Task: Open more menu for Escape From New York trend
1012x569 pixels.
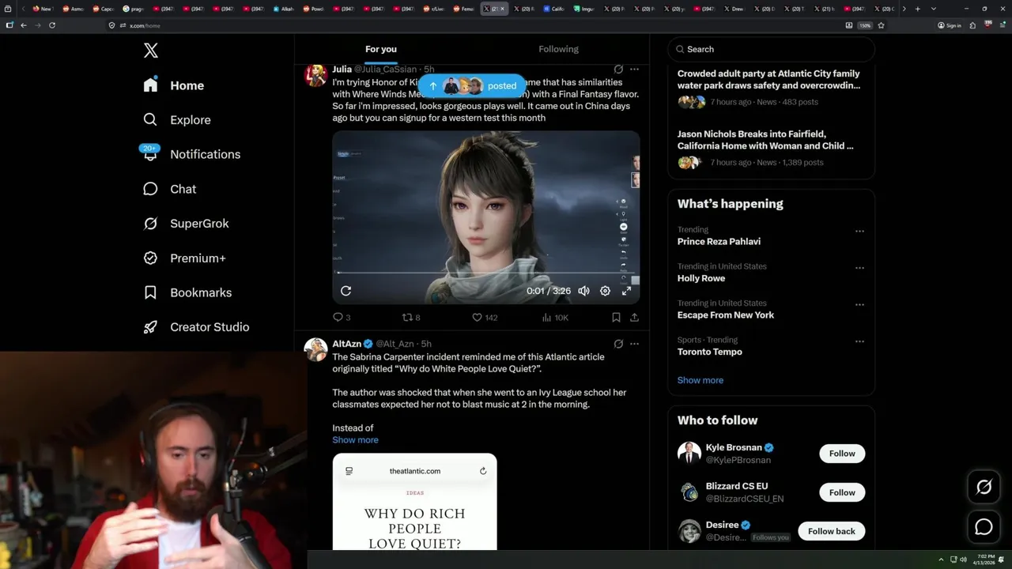Action: [x=859, y=304]
